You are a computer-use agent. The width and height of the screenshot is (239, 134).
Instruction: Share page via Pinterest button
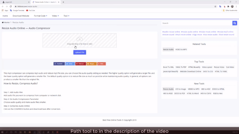click(81, 64)
